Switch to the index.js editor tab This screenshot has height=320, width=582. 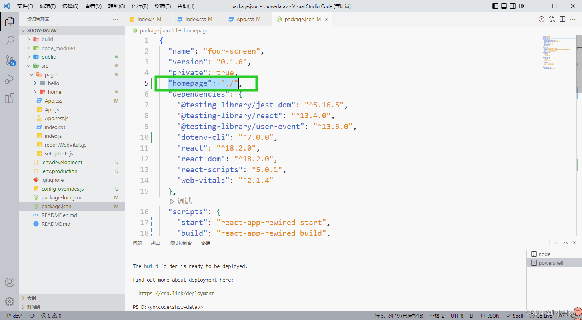pos(148,19)
